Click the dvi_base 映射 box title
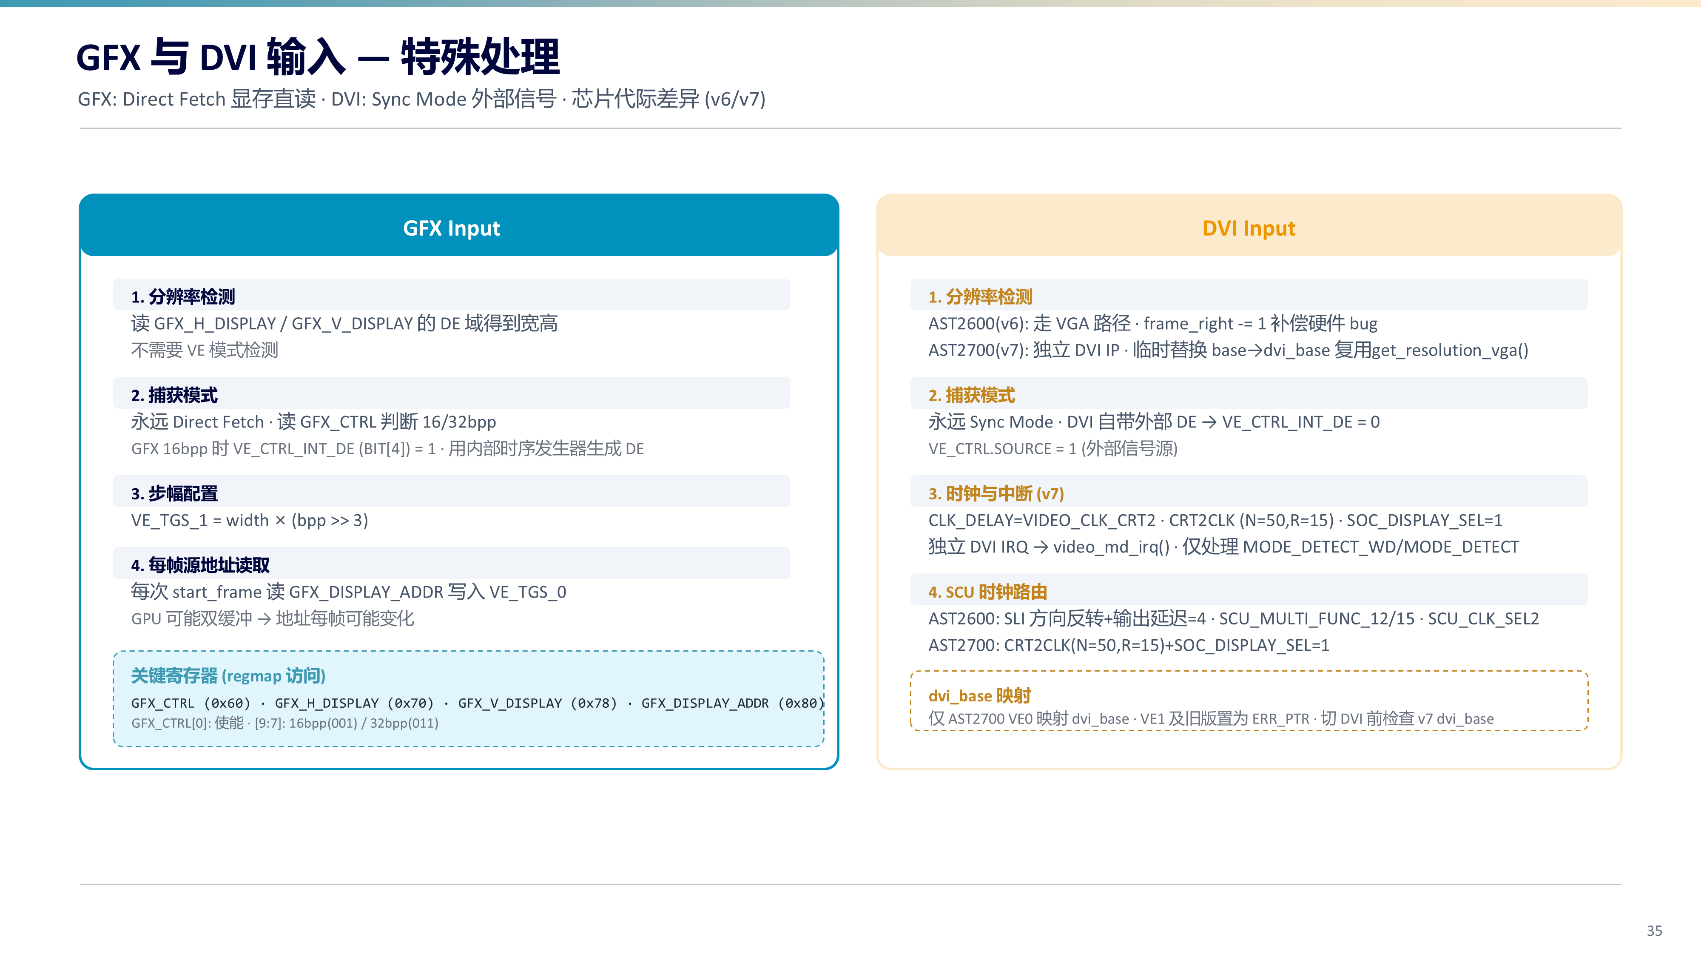Viewport: 1701px width, 957px height. (979, 695)
